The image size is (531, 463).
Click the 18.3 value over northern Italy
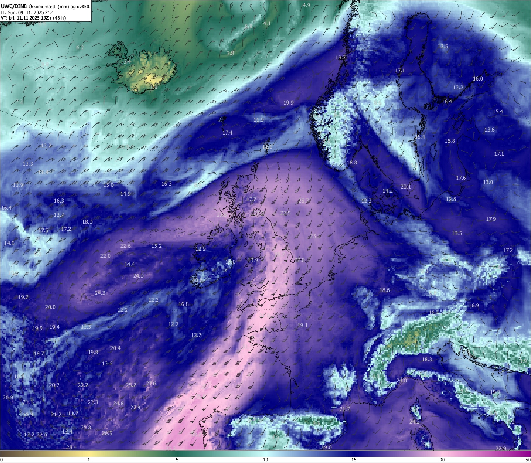tap(427, 360)
